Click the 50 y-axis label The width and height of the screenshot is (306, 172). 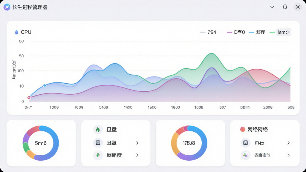pyautogui.click(x=22, y=56)
